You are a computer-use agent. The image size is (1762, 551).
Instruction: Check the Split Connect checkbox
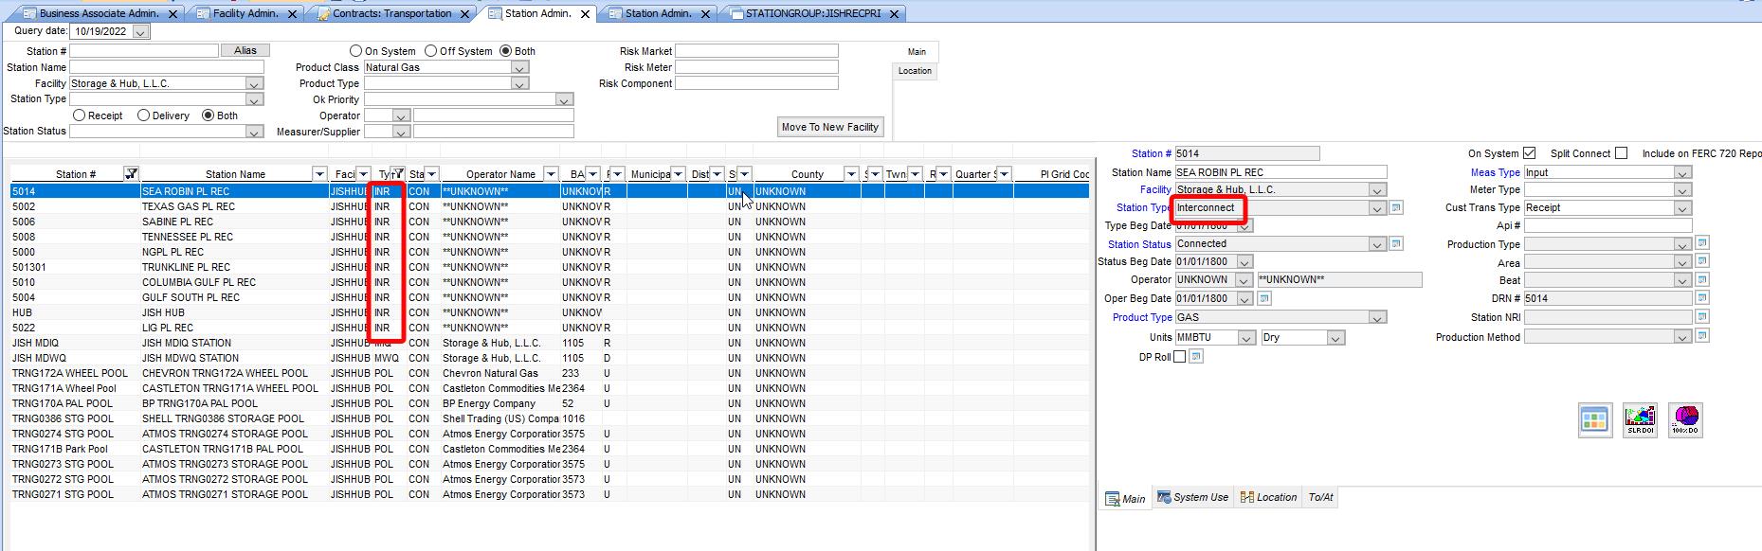tap(1621, 153)
